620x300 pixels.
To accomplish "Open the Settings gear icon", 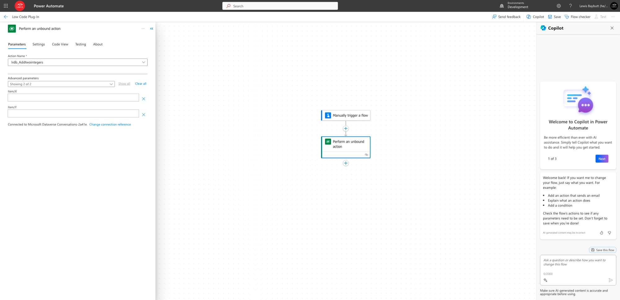I will [x=559, y=6].
